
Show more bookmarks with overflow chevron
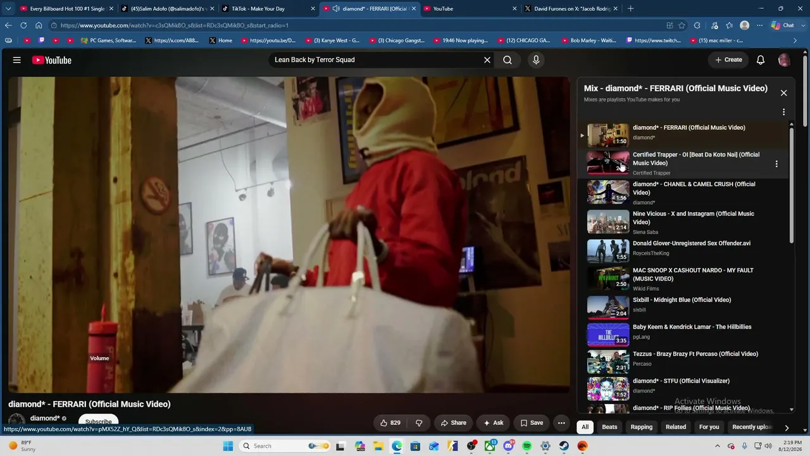[x=795, y=41]
